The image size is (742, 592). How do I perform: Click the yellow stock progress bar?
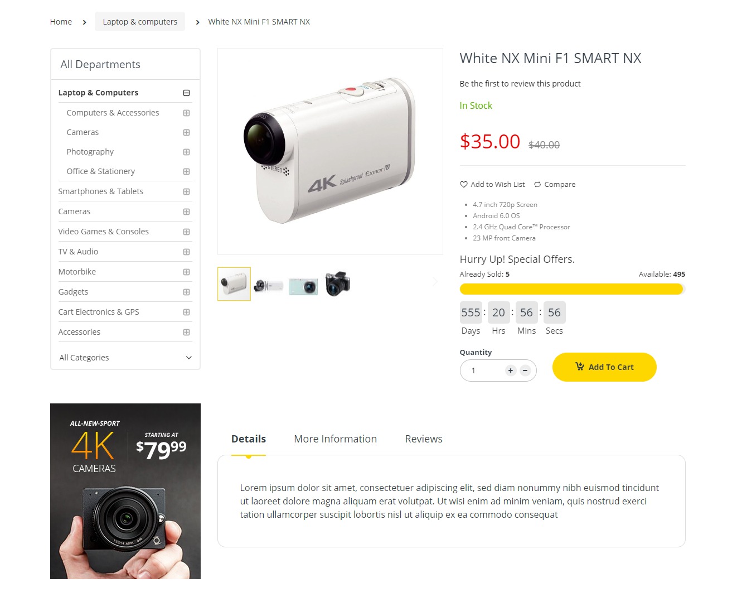point(573,289)
